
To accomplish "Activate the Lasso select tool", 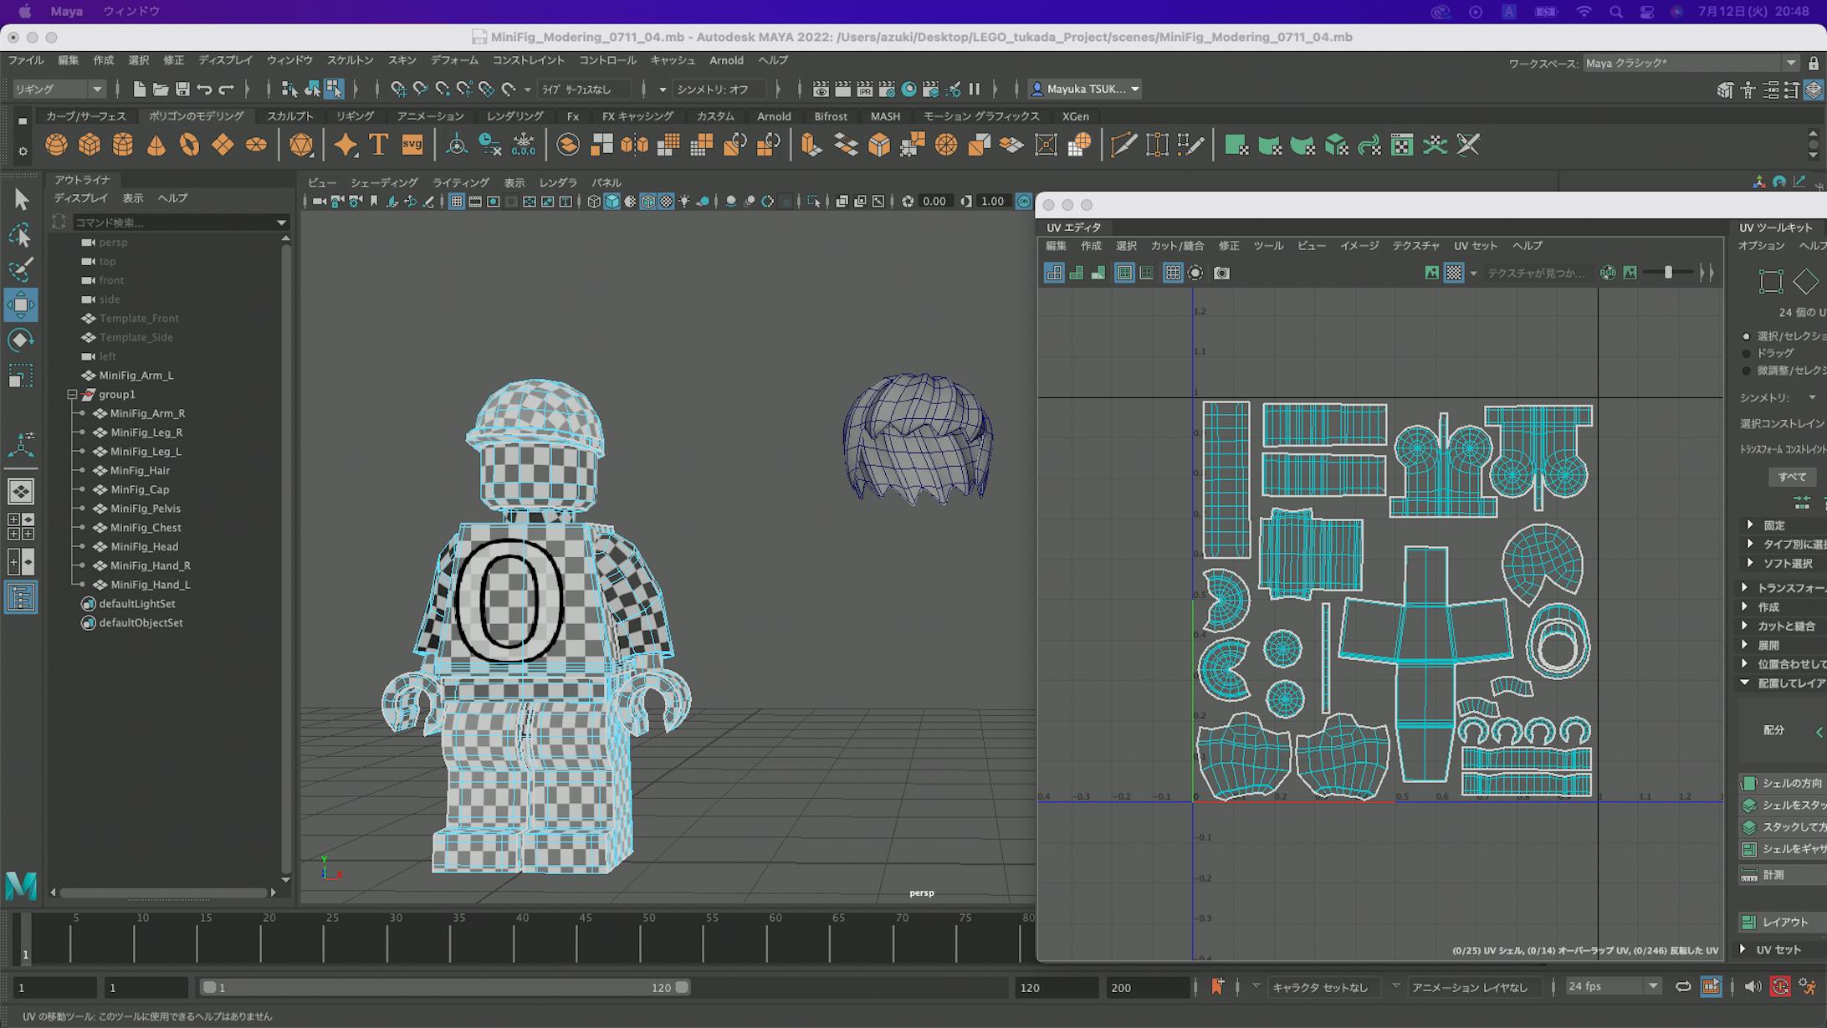I will coord(21,235).
